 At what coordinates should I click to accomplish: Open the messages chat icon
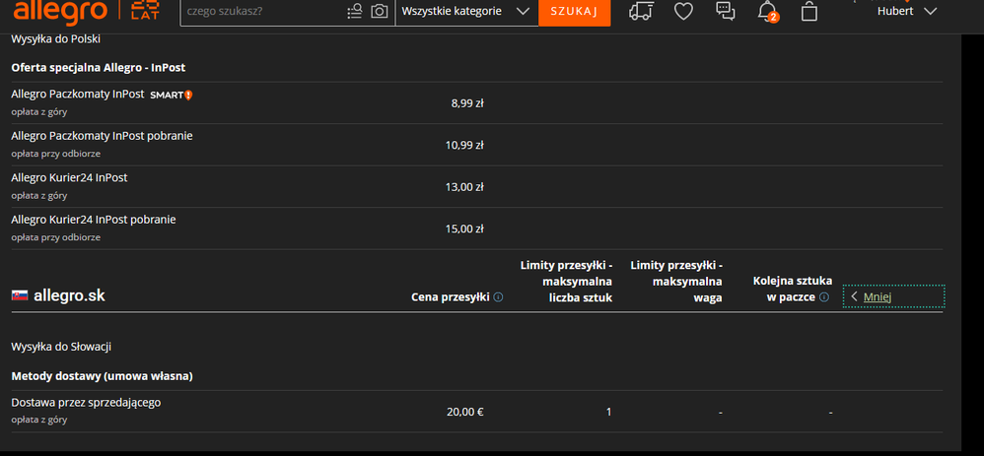click(725, 12)
